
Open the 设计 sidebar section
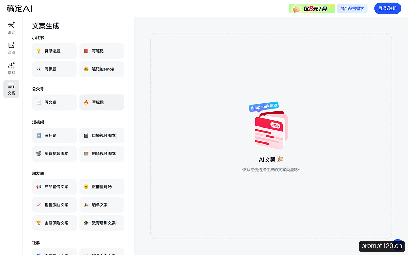click(11, 28)
